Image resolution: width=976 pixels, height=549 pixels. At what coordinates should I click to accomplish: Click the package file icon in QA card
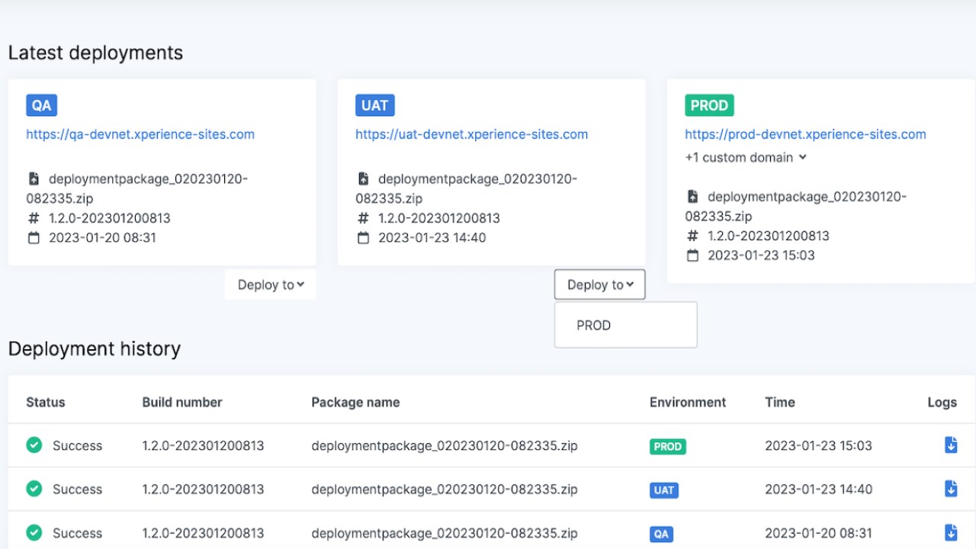(x=34, y=179)
